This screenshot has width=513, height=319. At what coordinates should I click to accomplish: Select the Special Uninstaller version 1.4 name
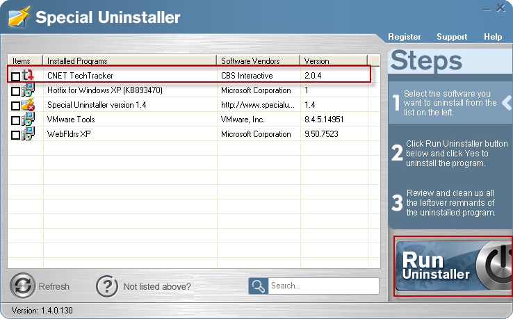tap(97, 105)
